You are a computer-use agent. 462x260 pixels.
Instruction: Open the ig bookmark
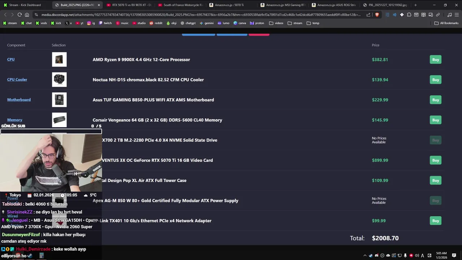point(91,23)
